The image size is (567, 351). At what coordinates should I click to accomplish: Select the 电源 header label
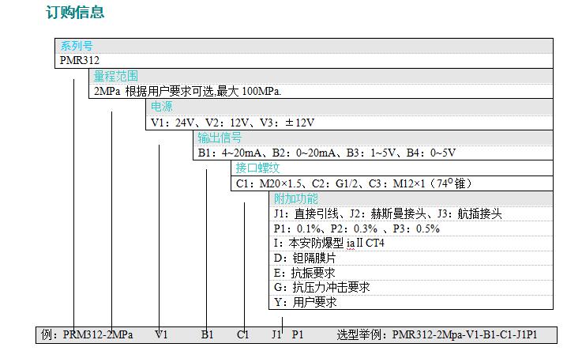[162, 107]
